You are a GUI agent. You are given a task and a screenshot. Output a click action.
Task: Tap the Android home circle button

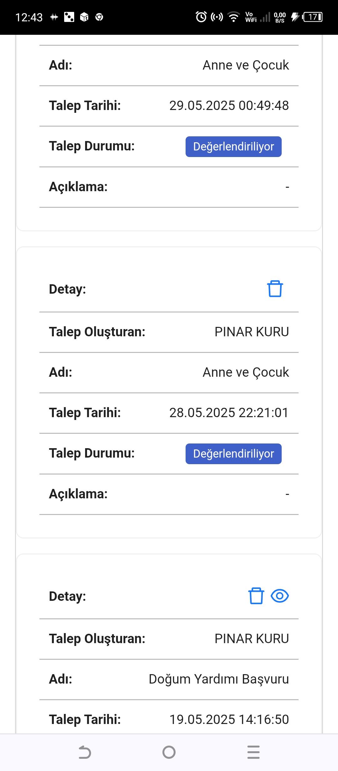(x=169, y=752)
